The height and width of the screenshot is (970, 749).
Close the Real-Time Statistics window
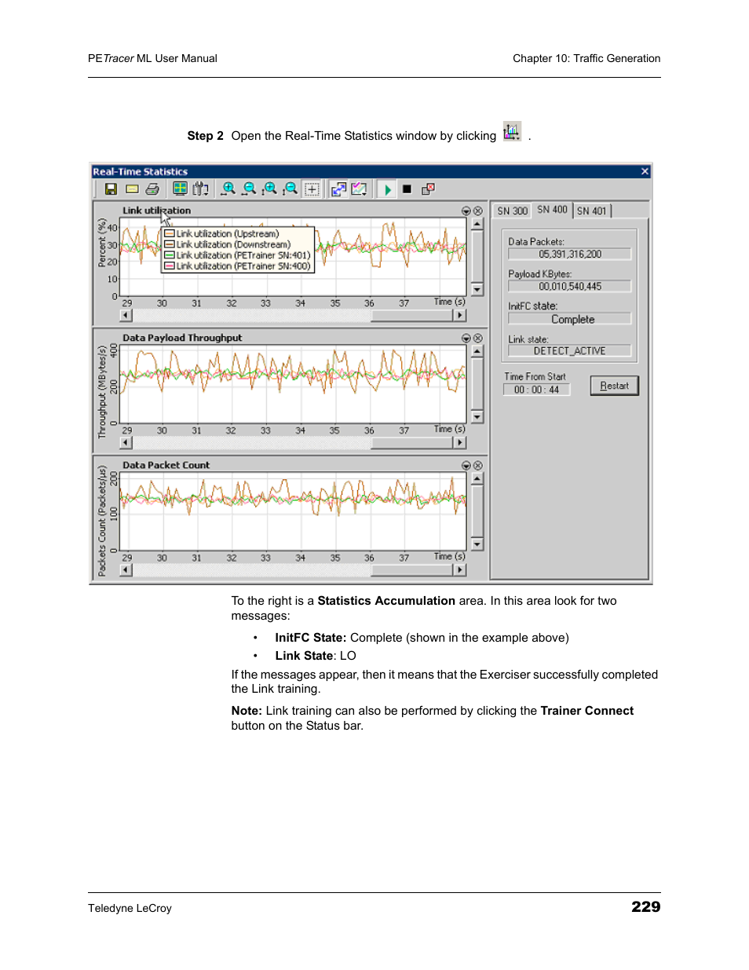point(645,171)
